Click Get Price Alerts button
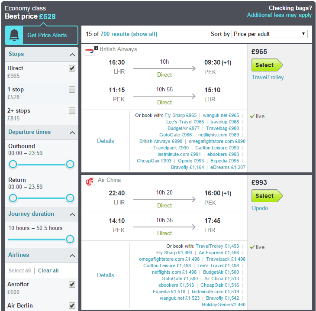The image size is (316, 311). coord(42,35)
